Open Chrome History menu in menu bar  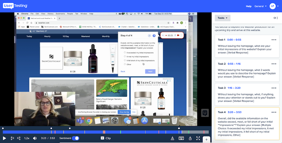(x=51, y=14)
